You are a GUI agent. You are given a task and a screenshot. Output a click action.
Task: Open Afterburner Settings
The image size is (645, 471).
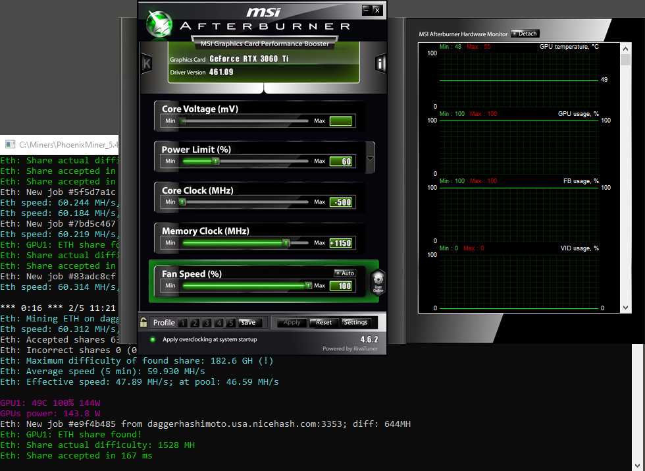[355, 323]
